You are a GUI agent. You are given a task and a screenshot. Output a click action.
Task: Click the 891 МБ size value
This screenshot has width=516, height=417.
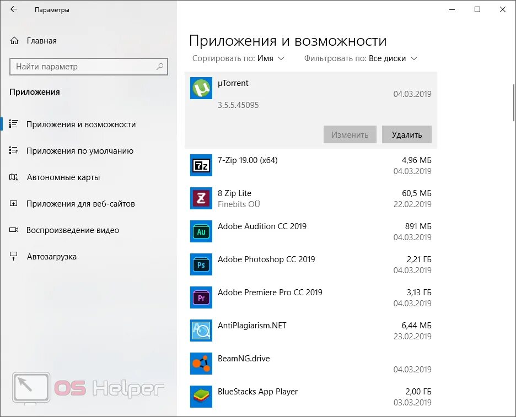418,226
